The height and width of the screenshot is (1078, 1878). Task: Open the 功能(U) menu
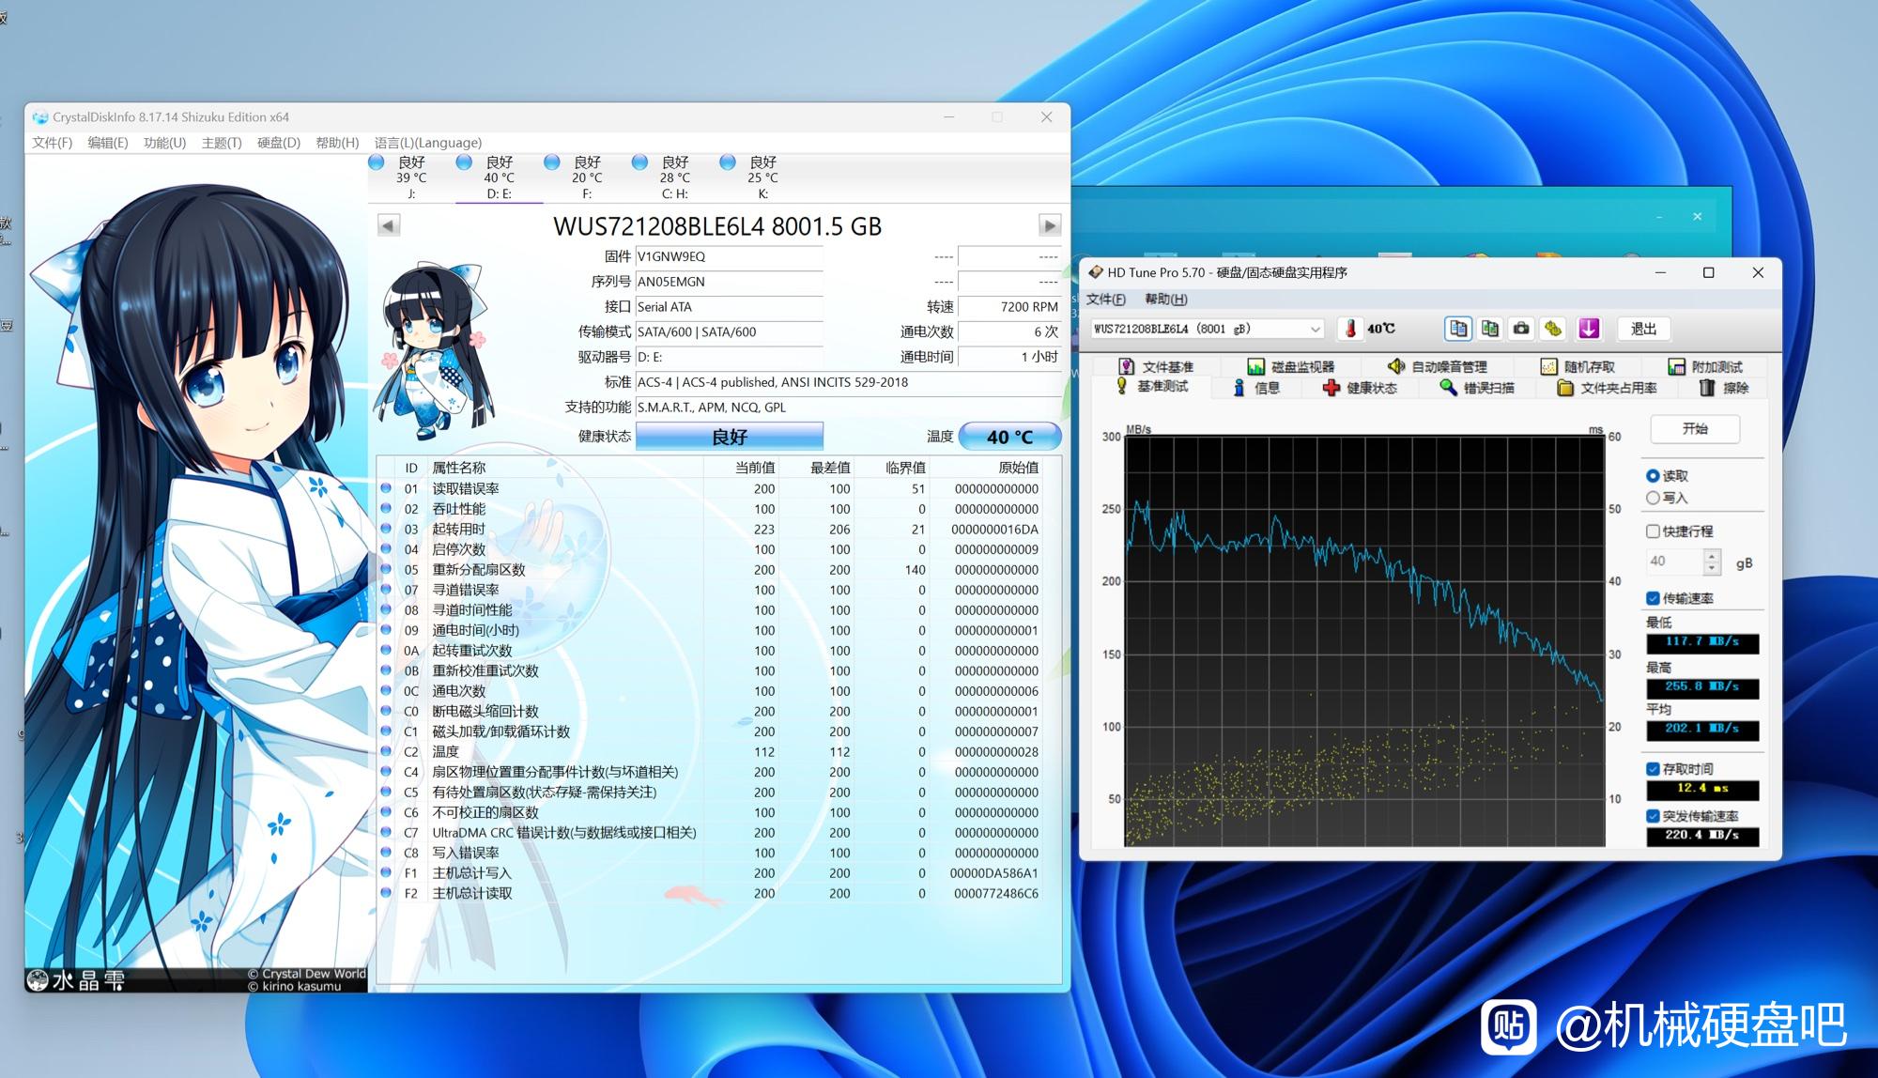pos(164,143)
